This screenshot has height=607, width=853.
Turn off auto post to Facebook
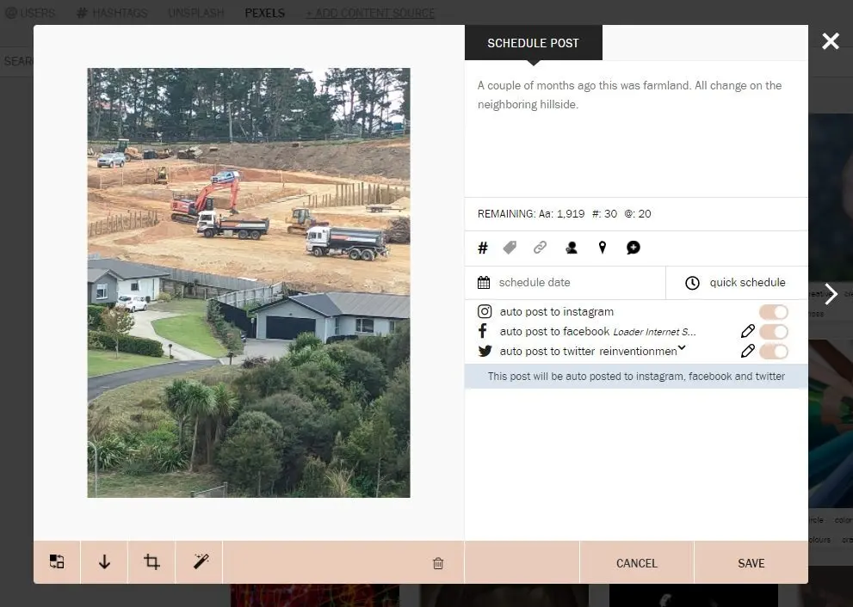point(773,332)
